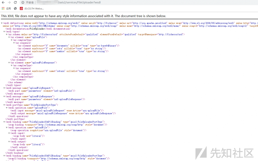Collapse wsdl:message name="uploadFileResponse"
The height and width of the screenshot is (161, 258).
[4, 96]
